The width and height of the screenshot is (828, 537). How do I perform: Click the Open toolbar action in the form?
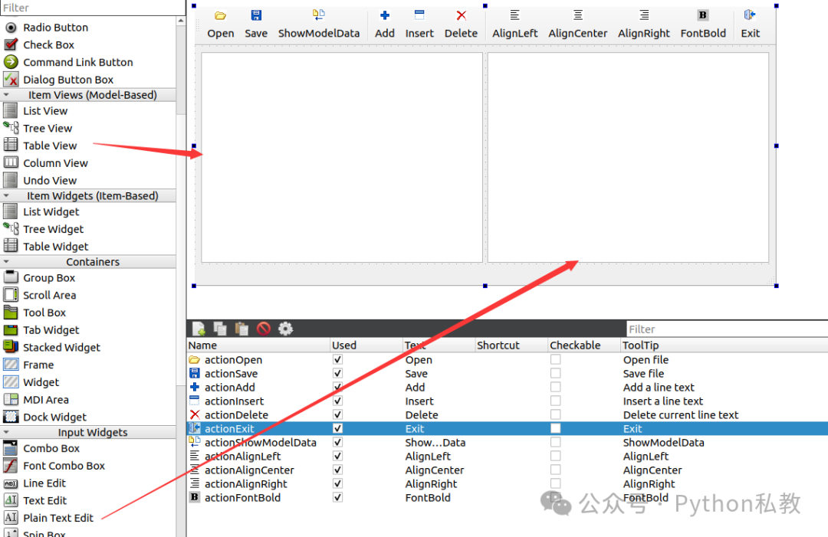pos(220,24)
